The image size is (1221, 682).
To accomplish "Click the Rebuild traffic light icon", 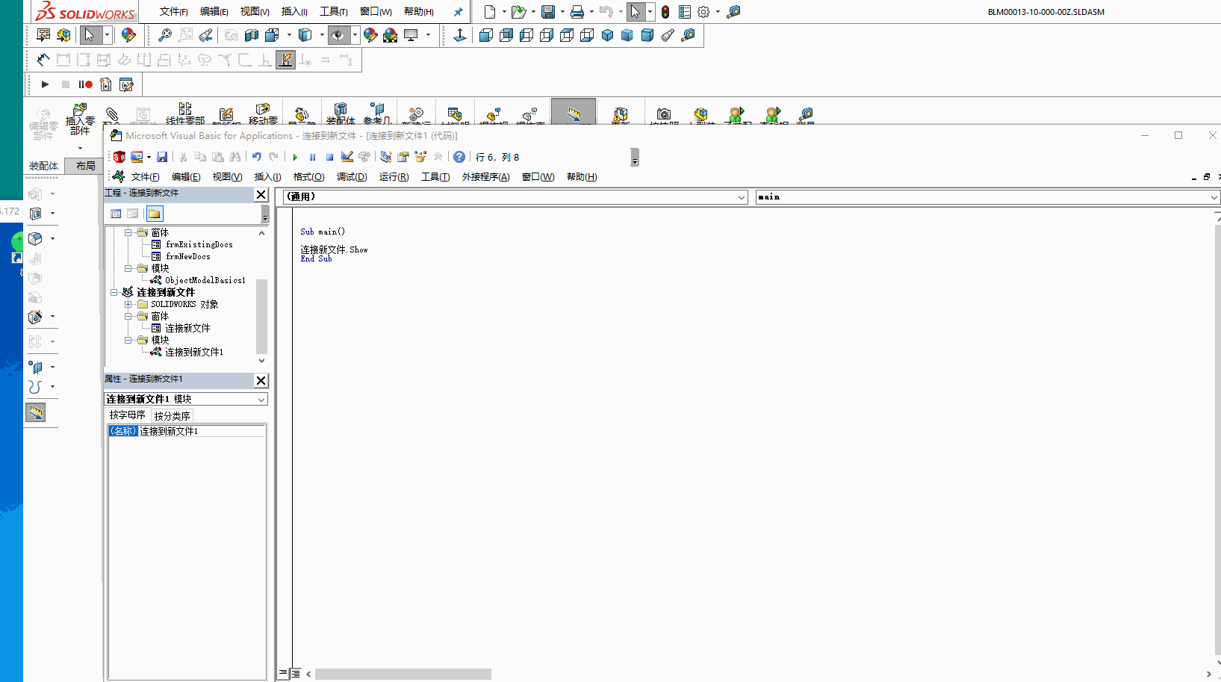I will pos(665,12).
